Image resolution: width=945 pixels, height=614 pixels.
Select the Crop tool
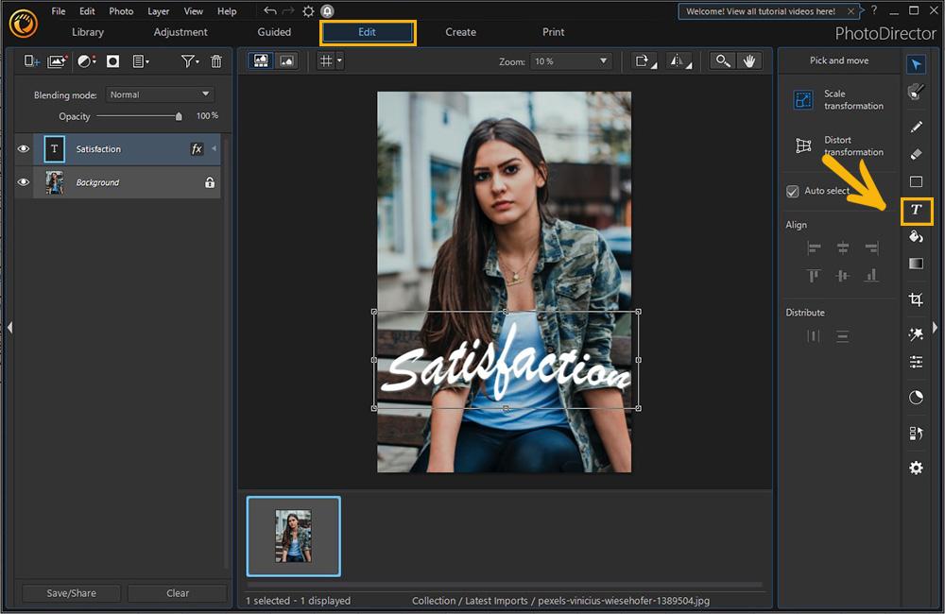tap(916, 298)
